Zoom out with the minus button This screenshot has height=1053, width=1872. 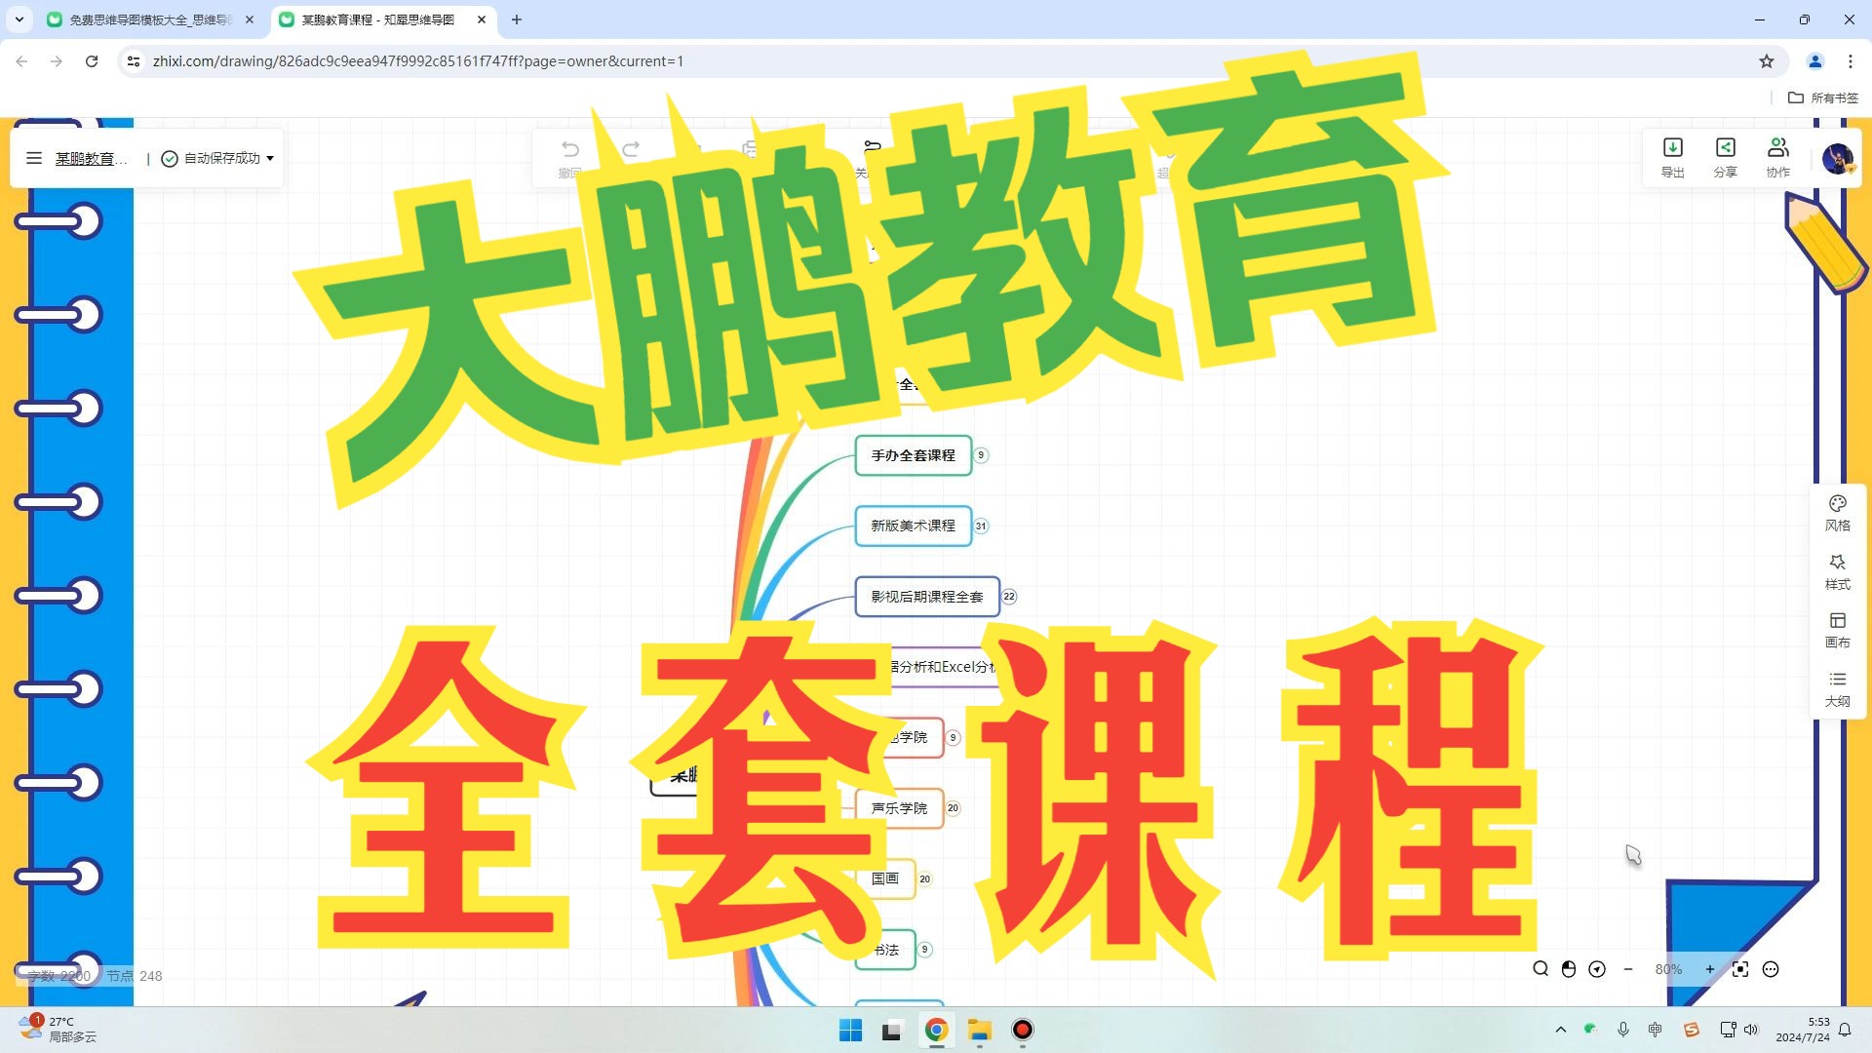pos(1628,969)
